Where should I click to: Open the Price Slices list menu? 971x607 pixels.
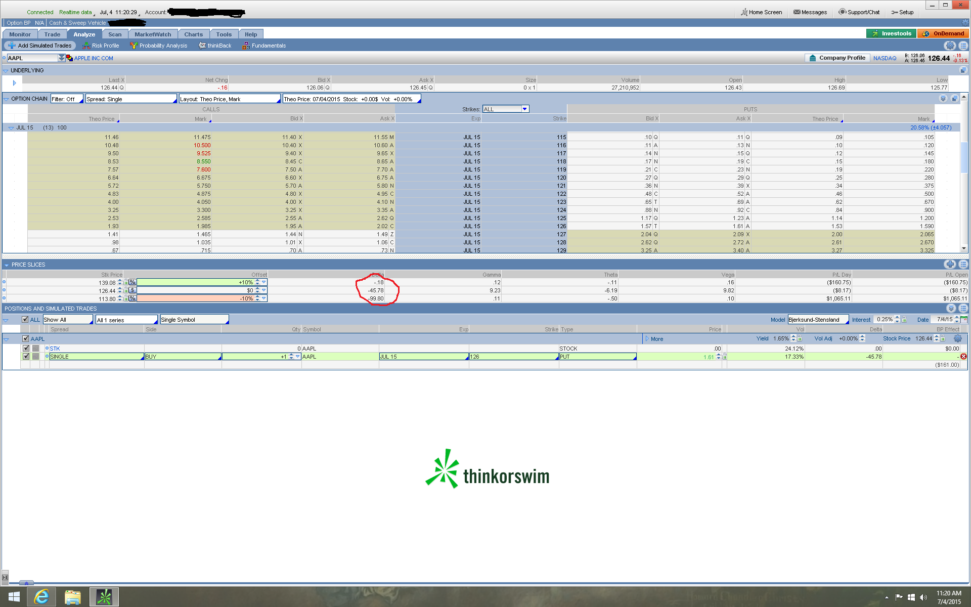click(x=963, y=264)
